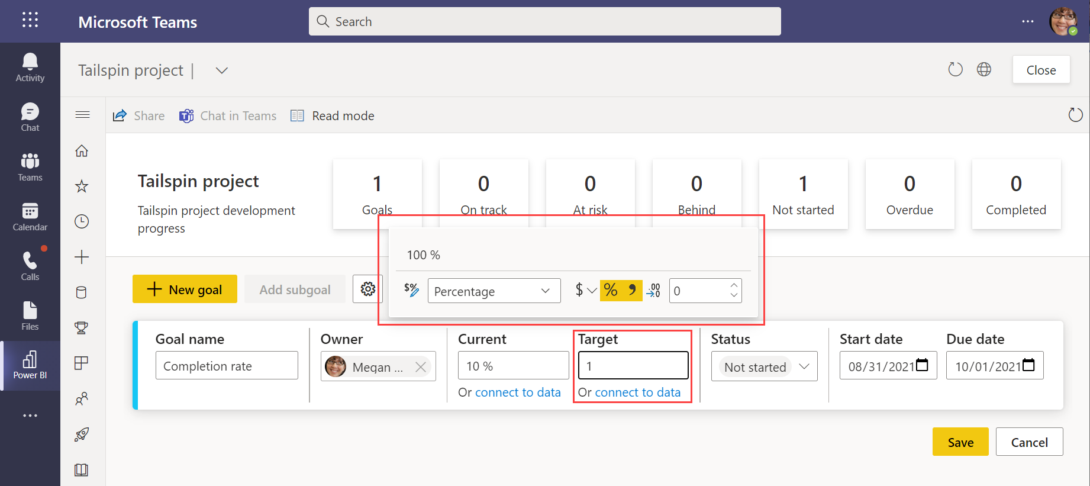Switch to Read mode
This screenshot has height=486, width=1090.
pos(333,115)
